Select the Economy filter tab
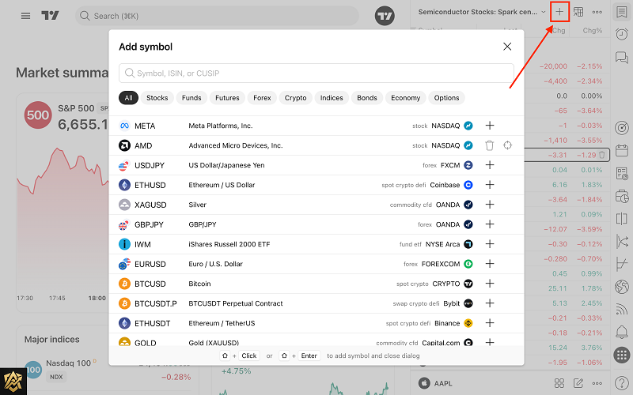Screen dimensions: 633x395 point(405,97)
